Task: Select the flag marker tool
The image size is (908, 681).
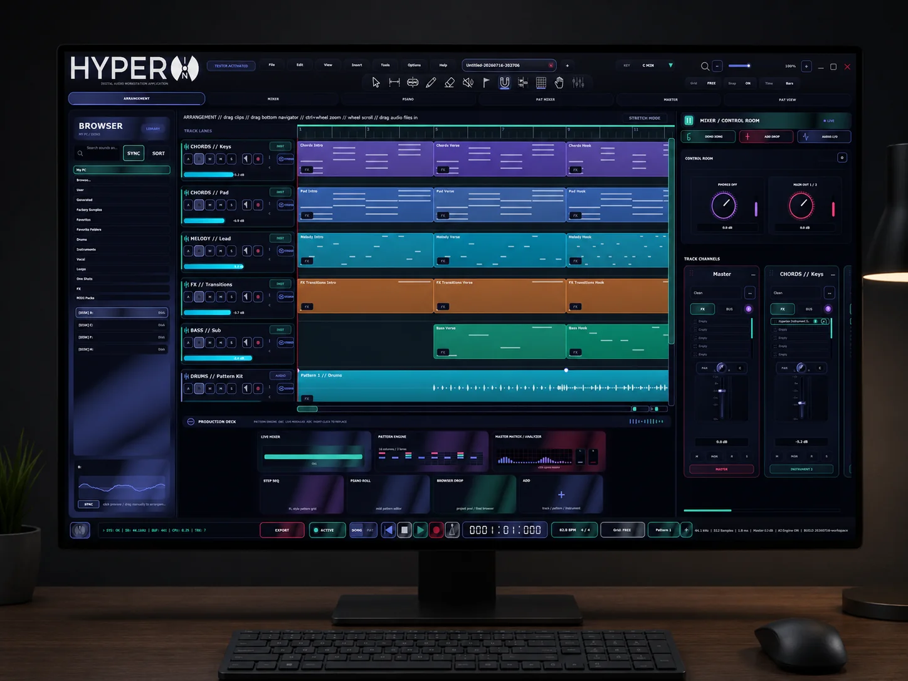Action: [486, 83]
